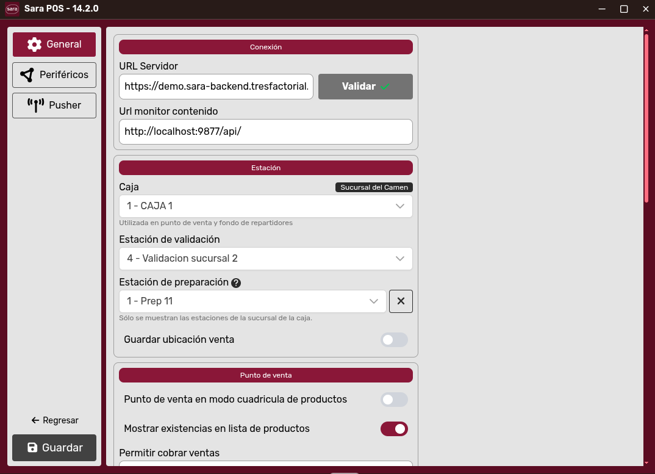Click the Punto de venta section header
The height and width of the screenshot is (474, 655).
click(x=266, y=375)
